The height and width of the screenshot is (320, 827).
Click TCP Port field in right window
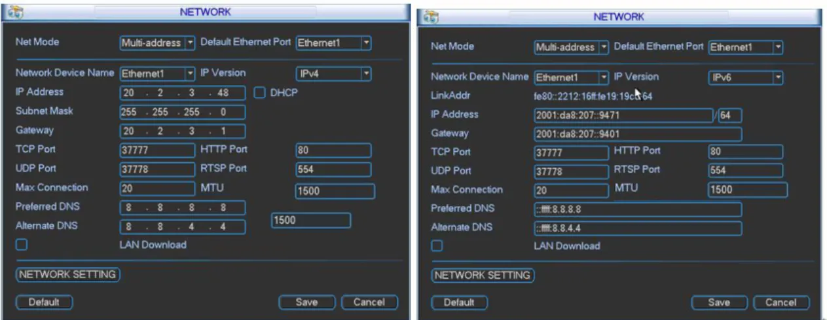coord(571,152)
